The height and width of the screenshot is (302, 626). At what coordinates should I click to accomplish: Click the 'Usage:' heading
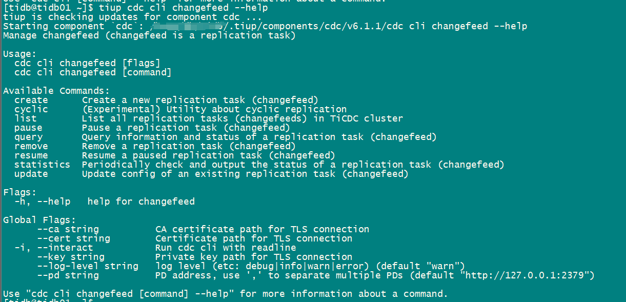coord(19,54)
